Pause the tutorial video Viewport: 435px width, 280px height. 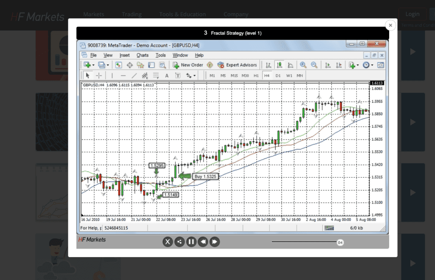(x=191, y=242)
